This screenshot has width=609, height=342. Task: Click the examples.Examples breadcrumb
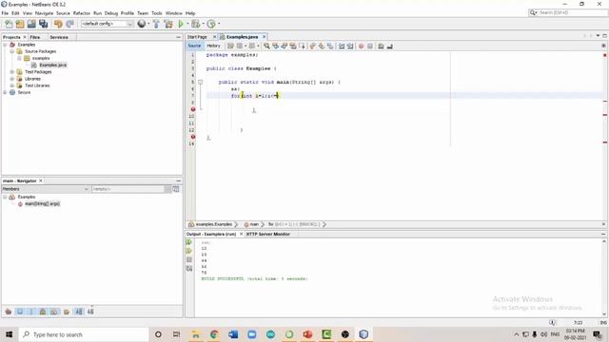point(213,224)
